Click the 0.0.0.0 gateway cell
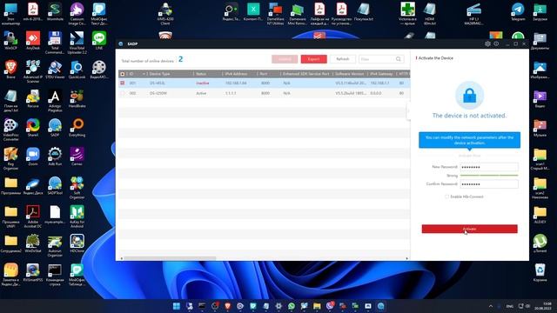The image size is (557, 313). 376,93
